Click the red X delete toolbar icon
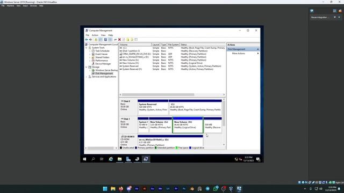Viewport: 344px width, 193px height. click(119, 40)
